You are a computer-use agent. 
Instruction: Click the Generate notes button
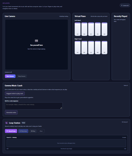tap(11, 112)
